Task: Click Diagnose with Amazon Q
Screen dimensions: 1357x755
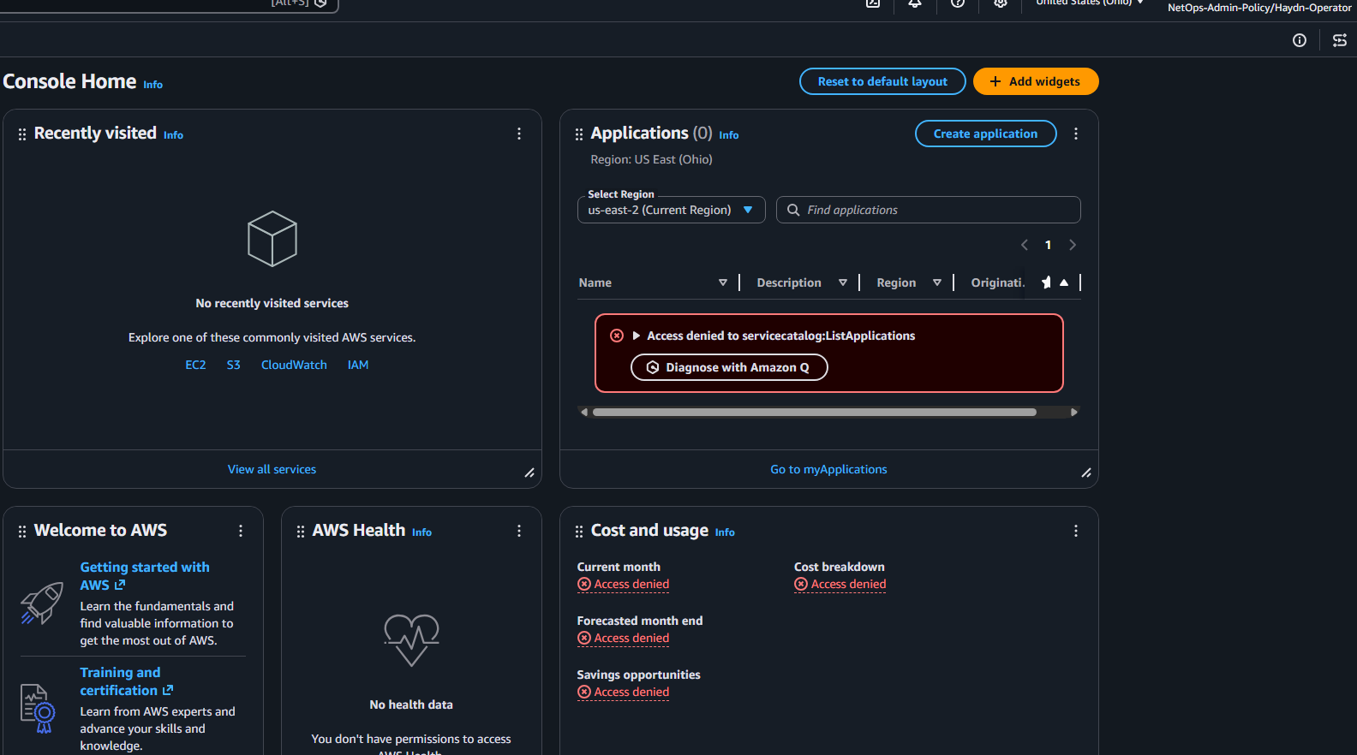Action: [729, 367]
